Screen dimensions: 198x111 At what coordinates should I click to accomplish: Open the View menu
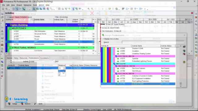pyautogui.click(x=13, y=5)
